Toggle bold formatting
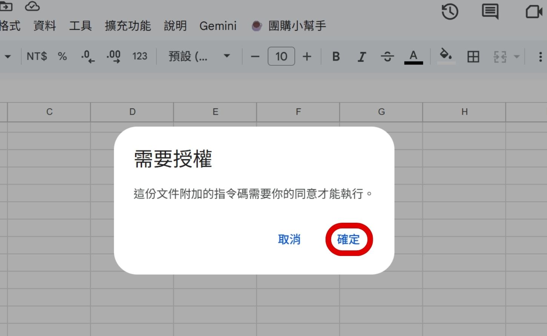547x336 pixels. [x=335, y=56]
